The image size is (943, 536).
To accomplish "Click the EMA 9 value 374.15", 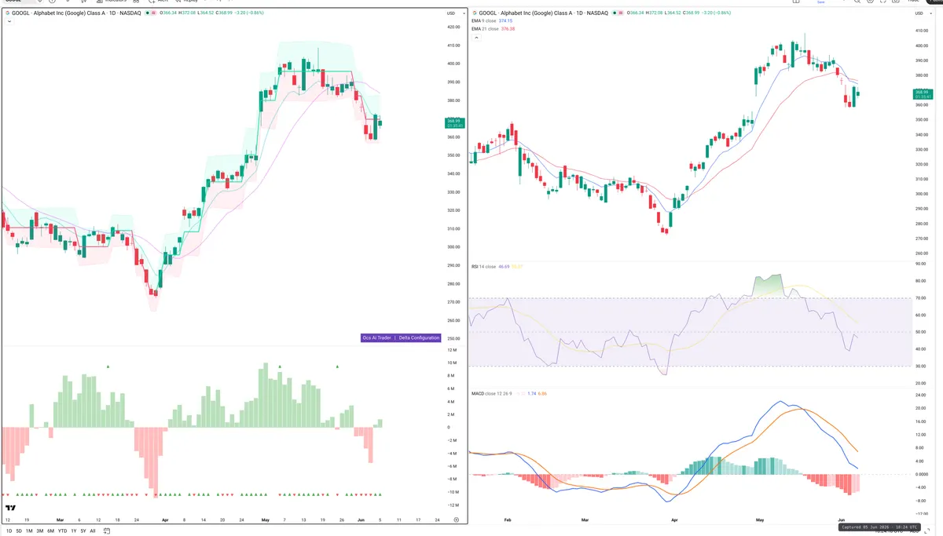I will point(507,21).
